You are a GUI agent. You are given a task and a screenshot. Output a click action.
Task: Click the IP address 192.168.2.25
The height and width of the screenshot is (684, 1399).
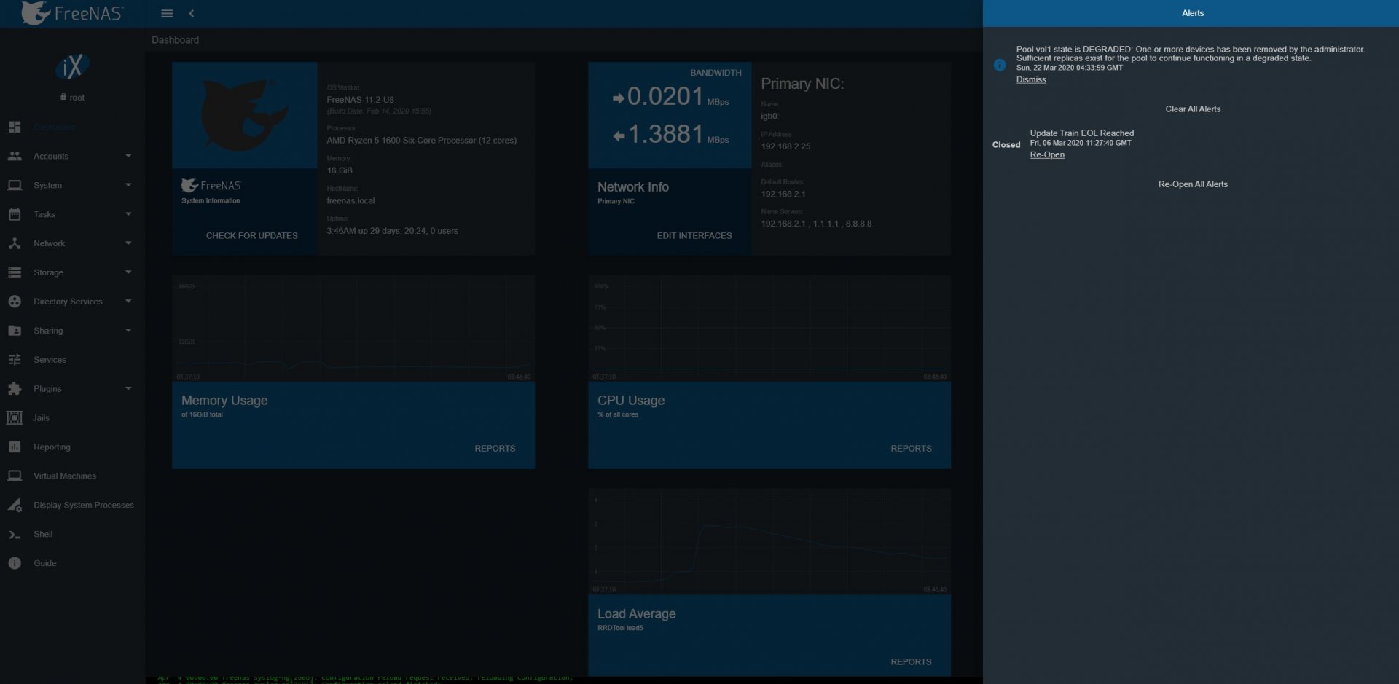785,146
